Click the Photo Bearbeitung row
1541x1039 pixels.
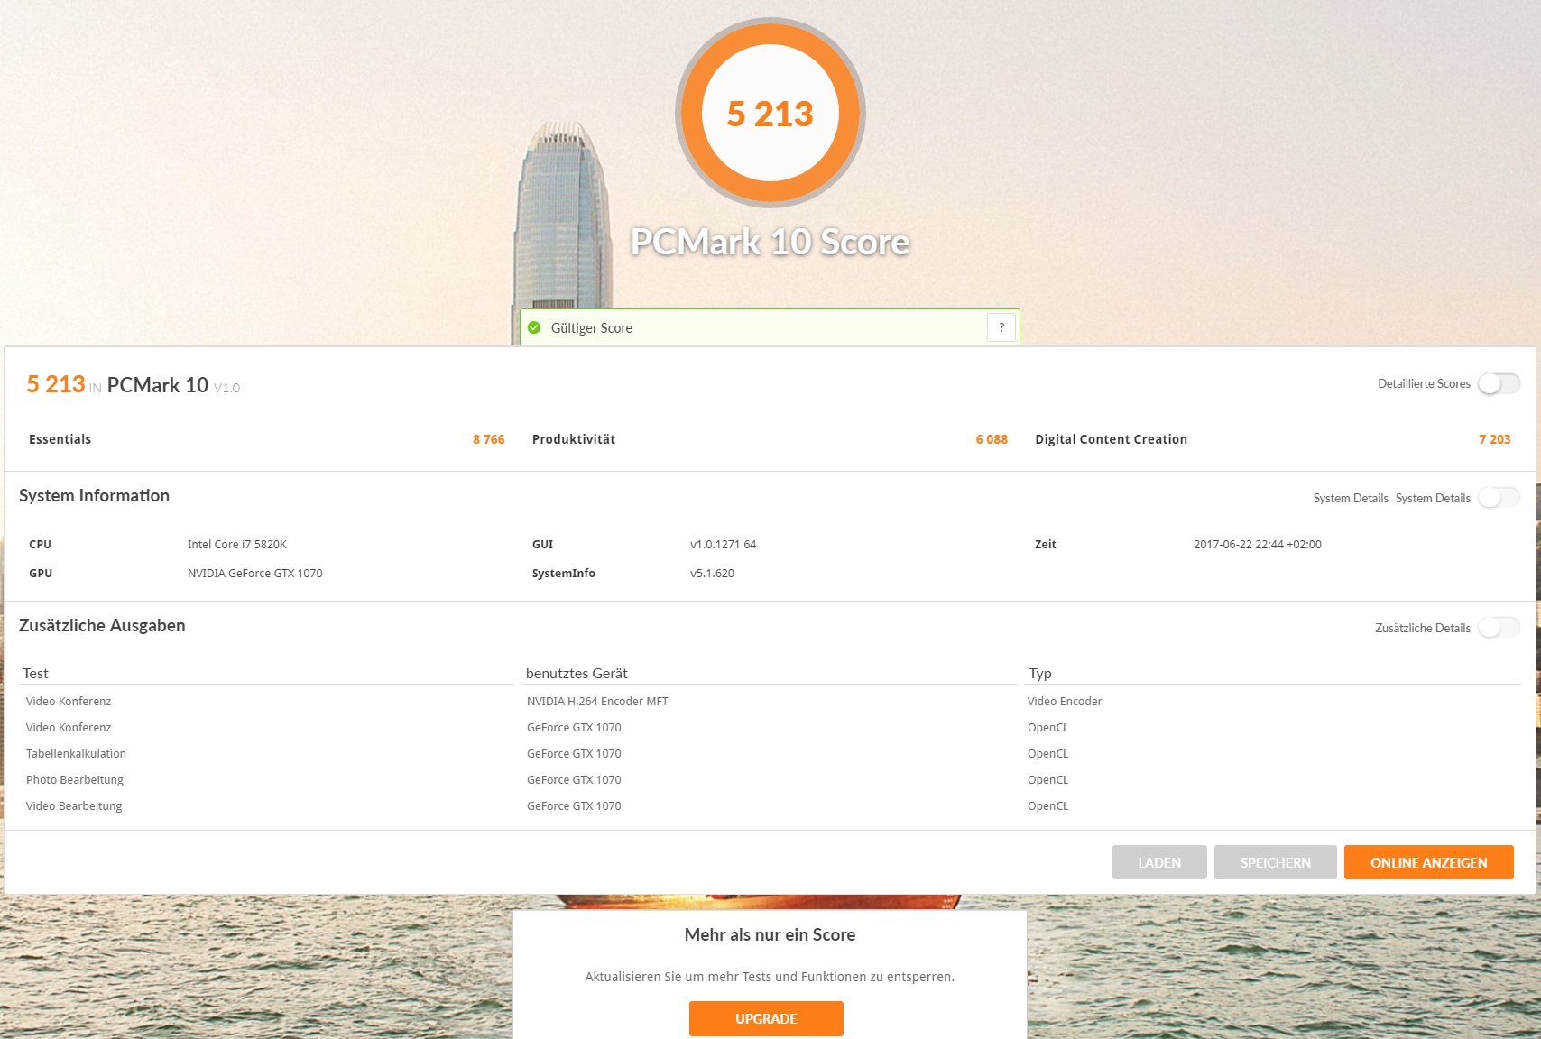point(770,780)
